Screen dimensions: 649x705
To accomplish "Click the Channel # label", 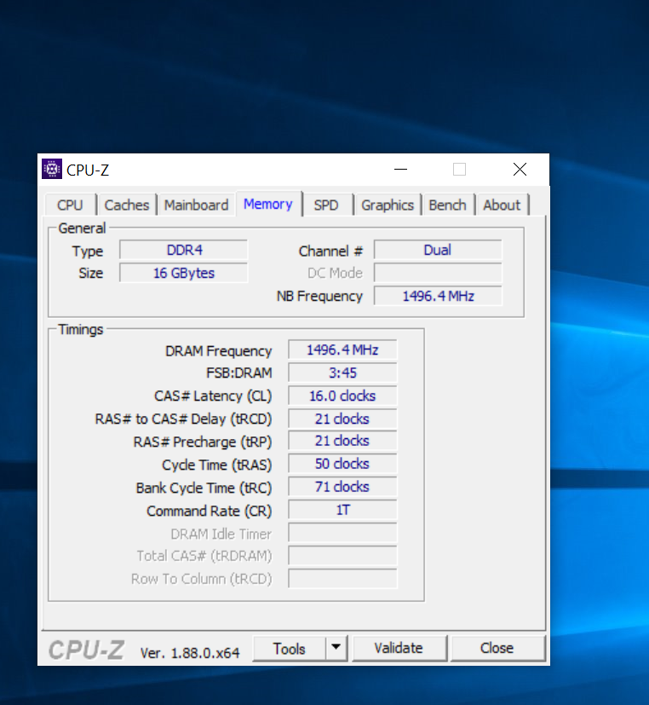I will point(330,251).
